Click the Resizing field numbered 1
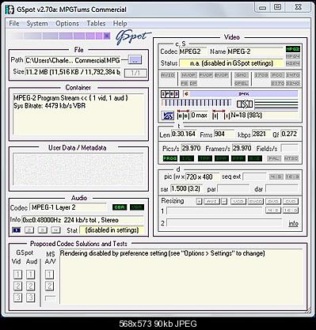The image size is (316, 330). tap(215, 211)
